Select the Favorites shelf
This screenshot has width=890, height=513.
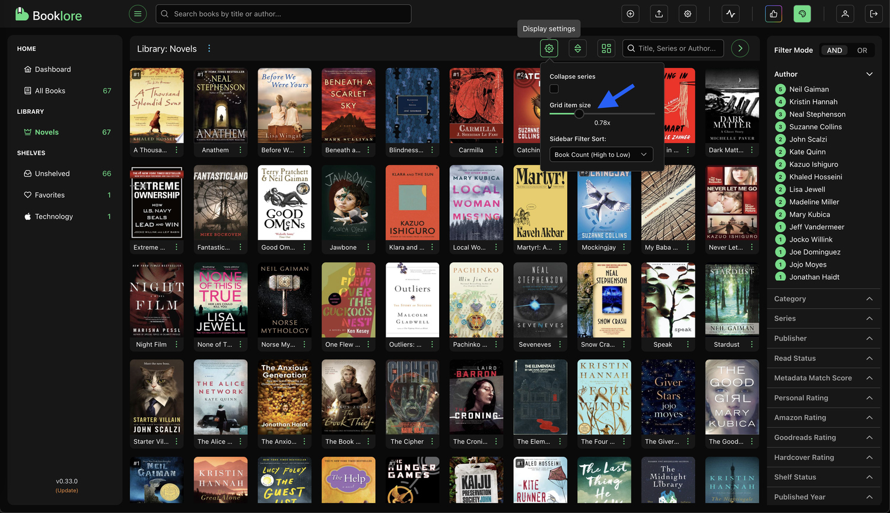[50, 195]
